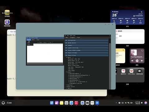Launch the My Huawei app icon

[123, 71]
